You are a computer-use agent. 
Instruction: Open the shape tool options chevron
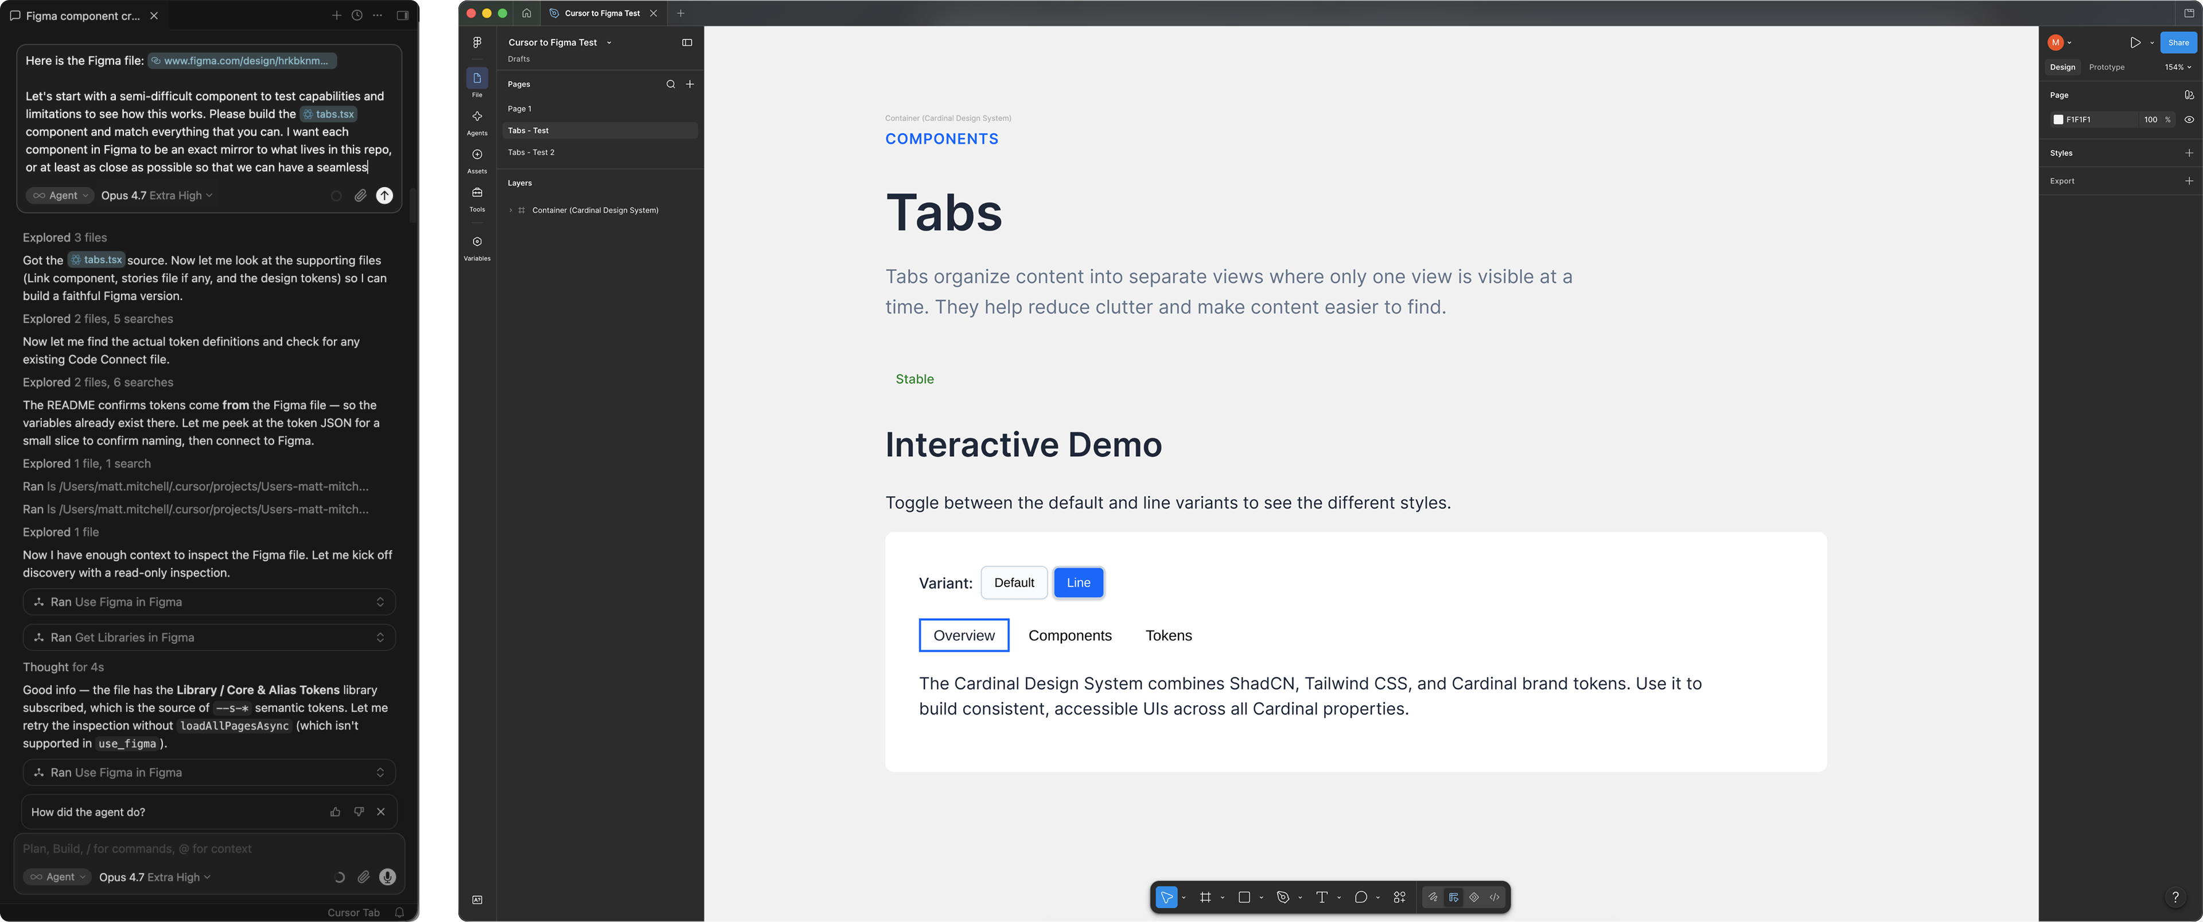pyautogui.click(x=1262, y=897)
